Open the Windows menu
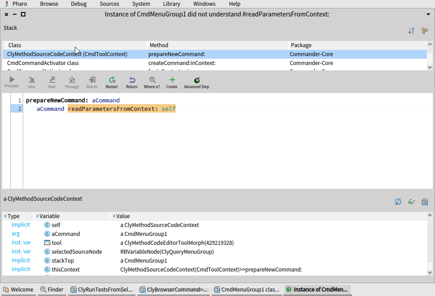The height and width of the screenshot is (296, 435). point(205,4)
